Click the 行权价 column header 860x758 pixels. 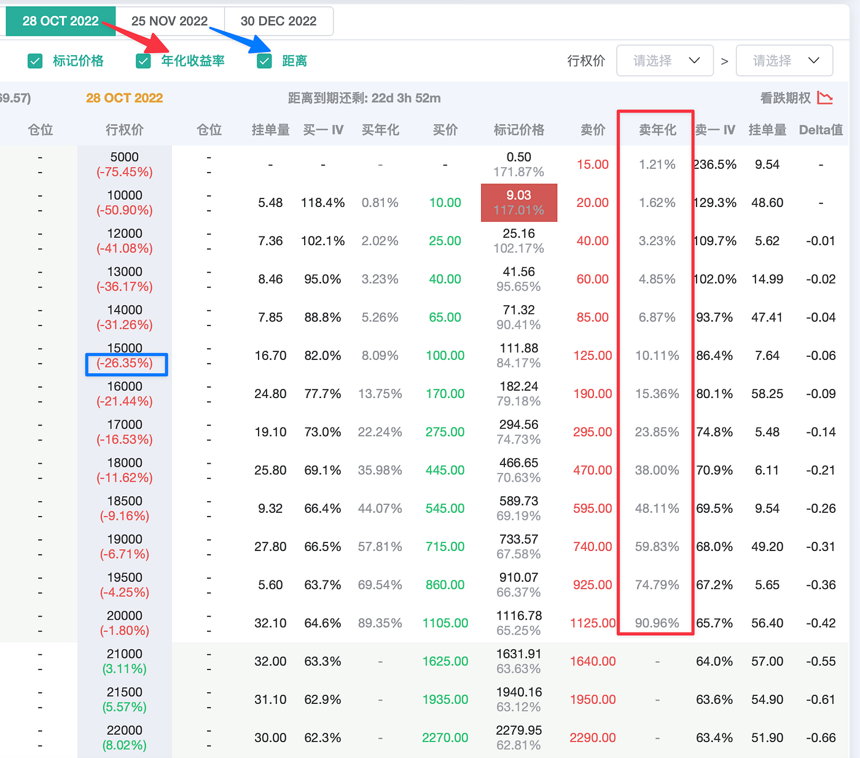(x=125, y=130)
